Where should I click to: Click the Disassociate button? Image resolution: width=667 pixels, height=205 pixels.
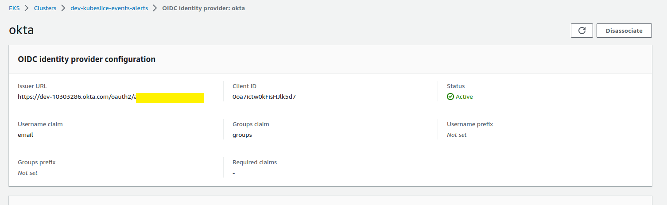[624, 31]
